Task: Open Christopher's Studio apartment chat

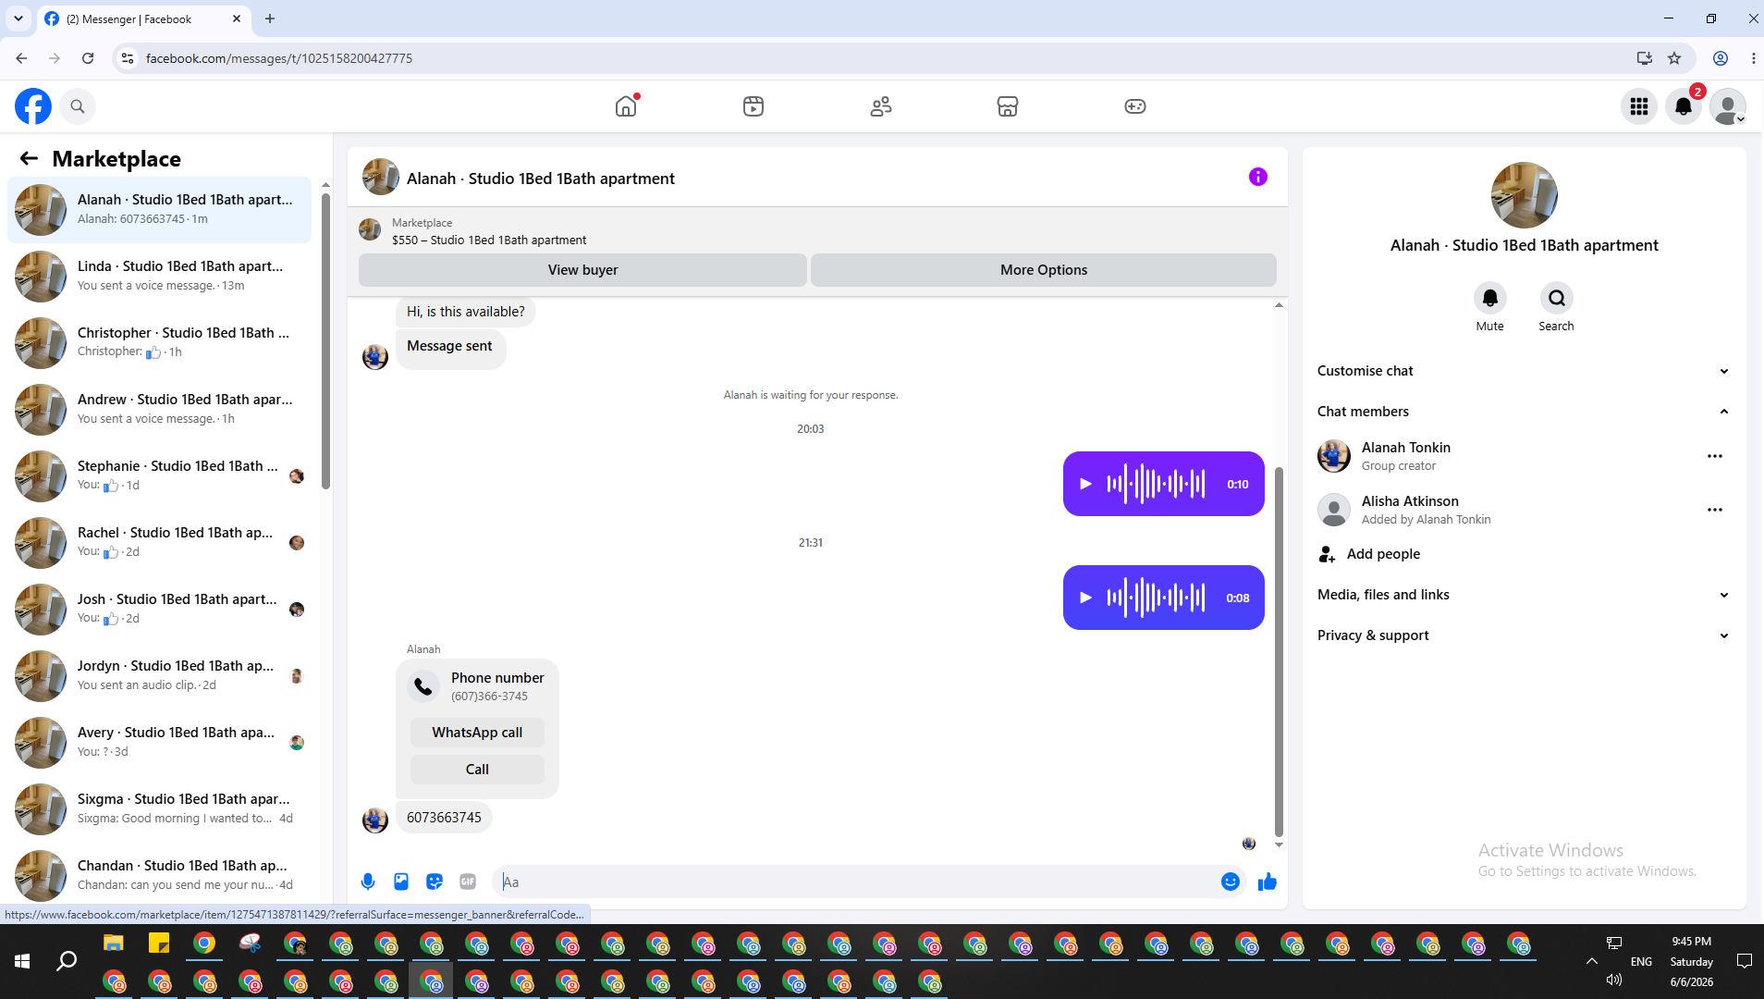Action: click(x=160, y=342)
